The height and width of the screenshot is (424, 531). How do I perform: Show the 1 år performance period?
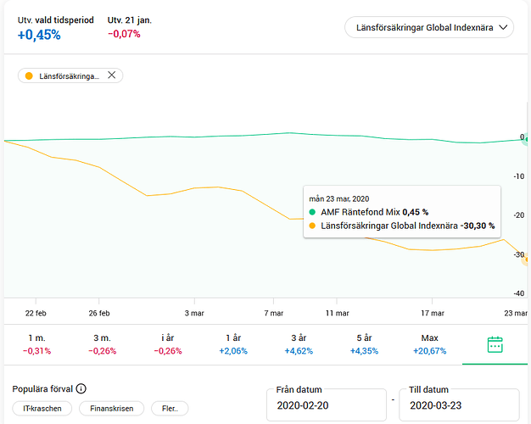click(232, 344)
